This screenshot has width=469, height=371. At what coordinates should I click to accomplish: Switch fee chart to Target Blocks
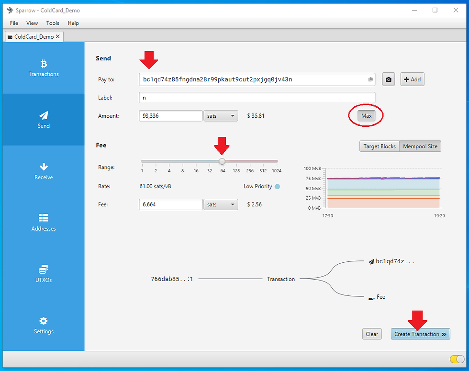click(x=379, y=146)
